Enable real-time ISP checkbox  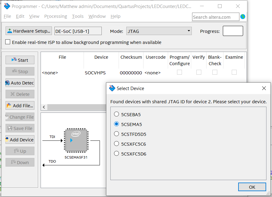[x=8, y=42]
